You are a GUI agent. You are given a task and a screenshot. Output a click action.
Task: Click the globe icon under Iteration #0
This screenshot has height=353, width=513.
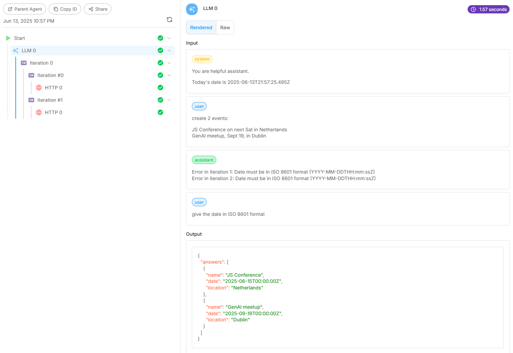click(x=39, y=88)
